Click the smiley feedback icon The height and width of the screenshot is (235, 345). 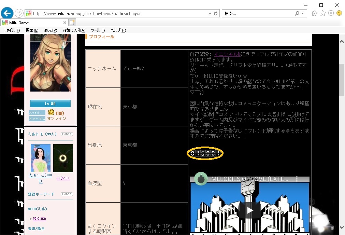(x=339, y=13)
